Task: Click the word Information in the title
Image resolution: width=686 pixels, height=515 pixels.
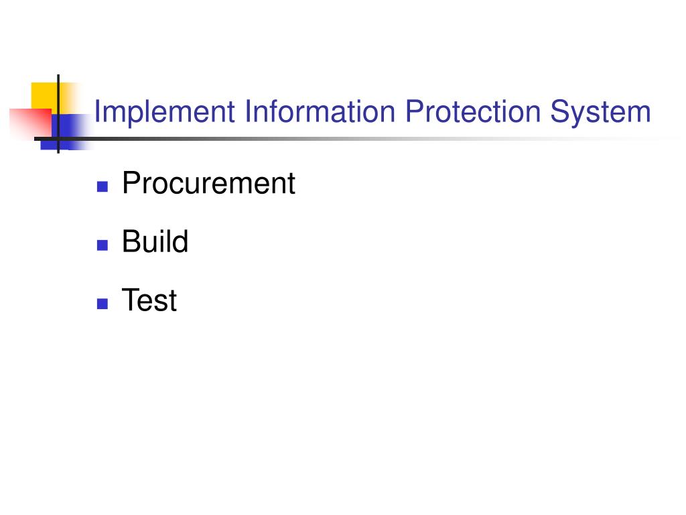Action: 320,111
